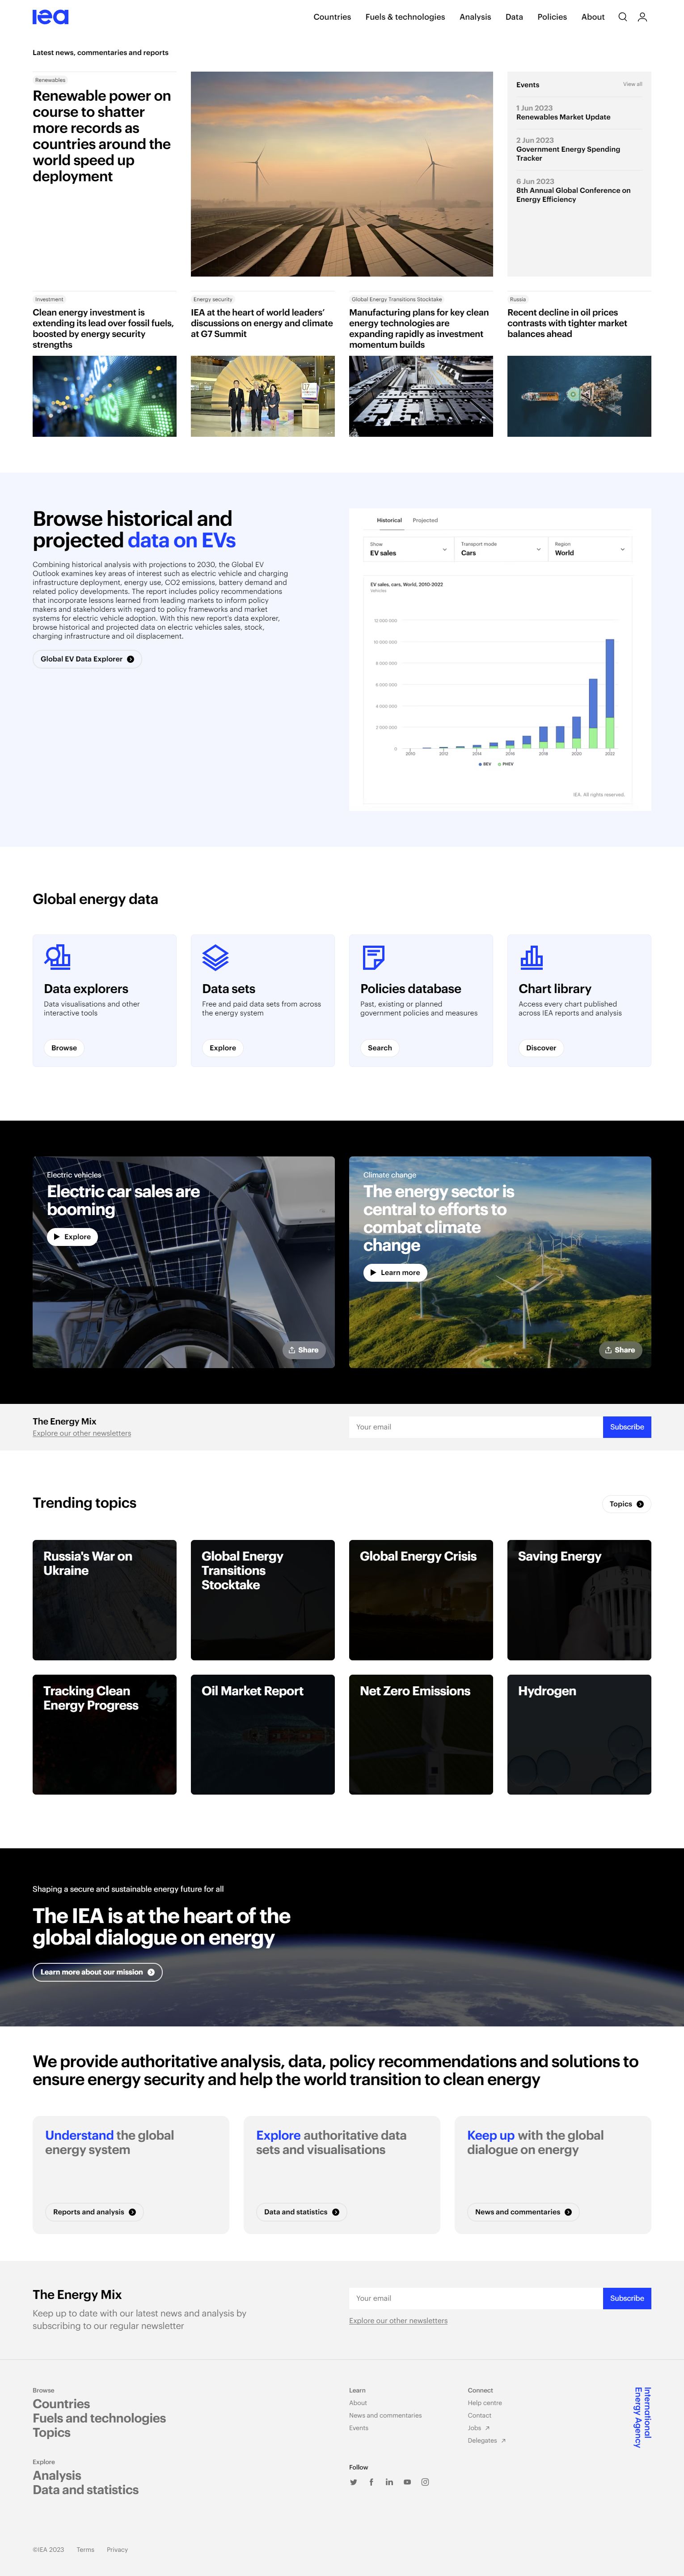The image size is (684, 2576).
Task: Share the climate change card
Action: (620, 1350)
